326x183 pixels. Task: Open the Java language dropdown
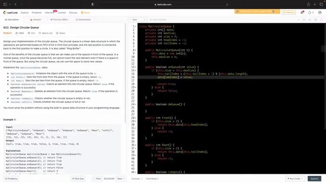pos(138,19)
